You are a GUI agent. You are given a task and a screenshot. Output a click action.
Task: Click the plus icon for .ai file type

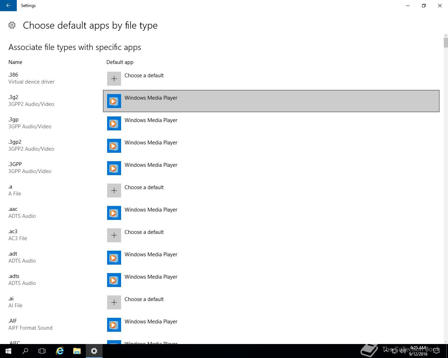click(x=114, y=302)
